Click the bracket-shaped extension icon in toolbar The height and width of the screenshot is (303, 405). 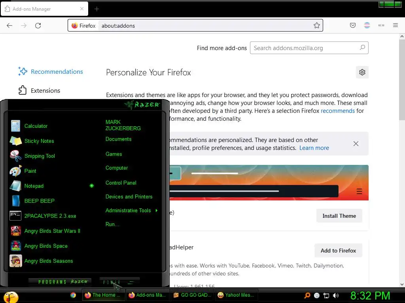coord(381,25)
